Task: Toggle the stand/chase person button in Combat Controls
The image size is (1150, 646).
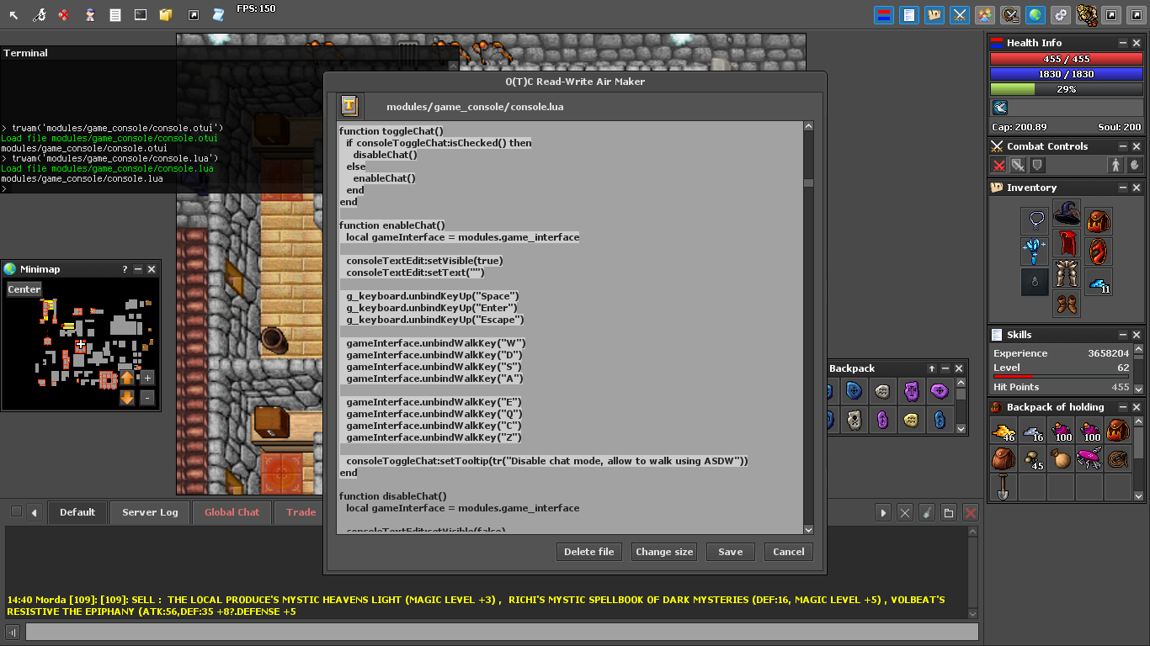Action: coord(1116,166)
